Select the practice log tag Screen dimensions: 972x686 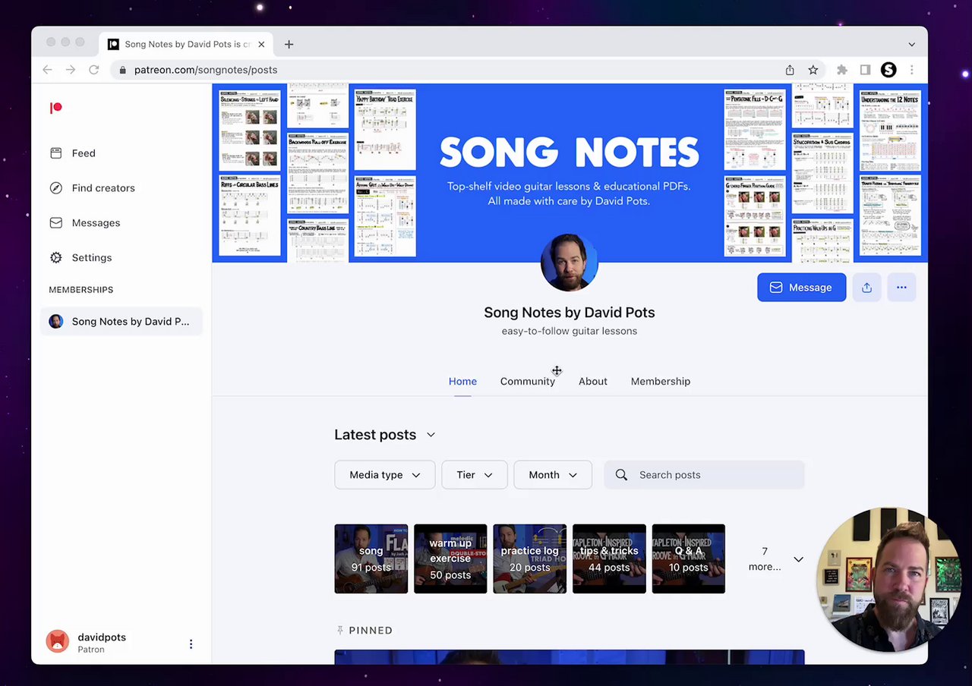point(530,559)
